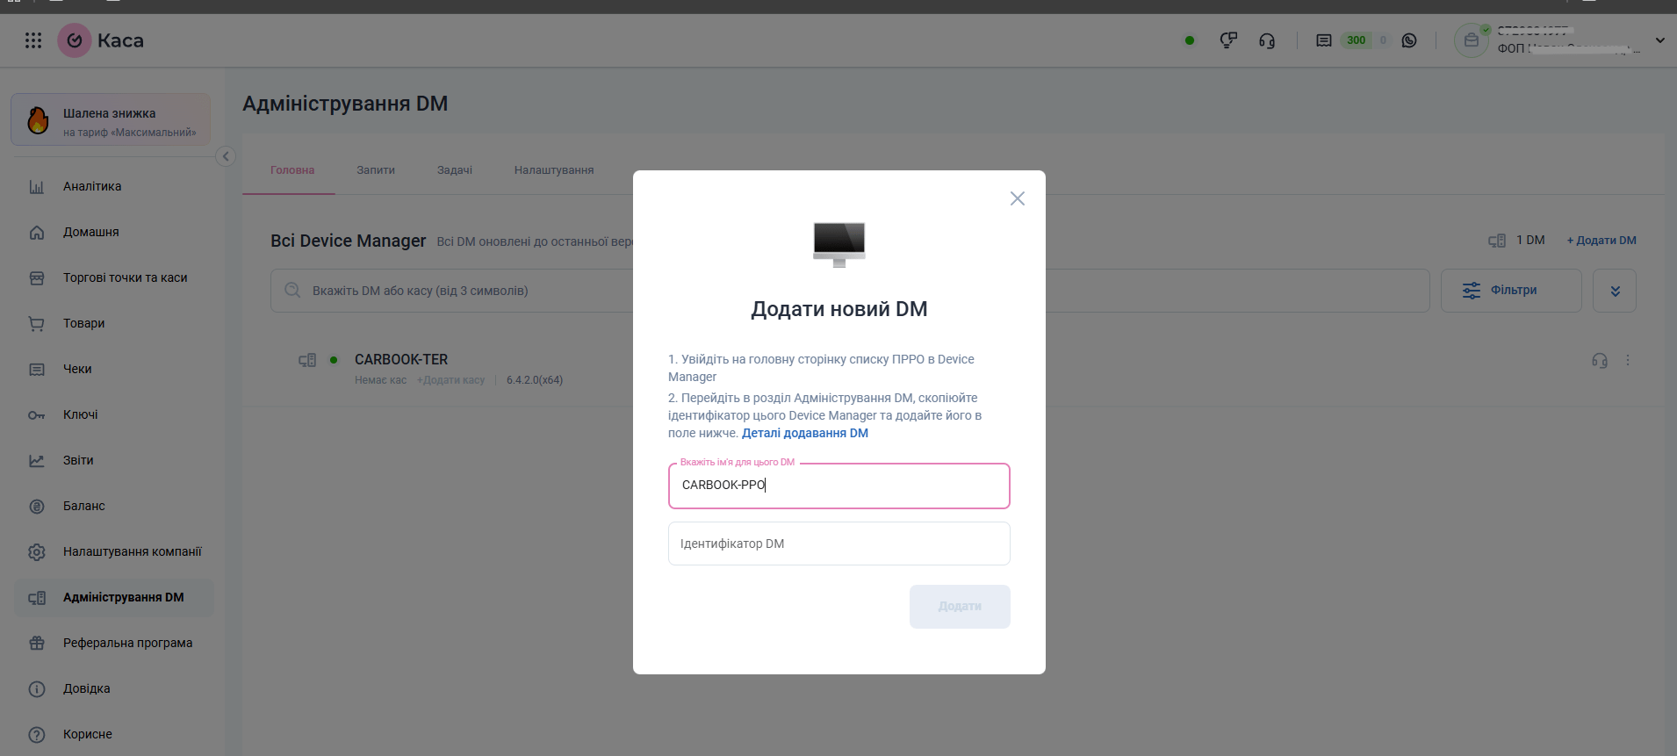Screen dimensions: 1677x756
Task: Focus the DM name field with CARBOOK-PPO
Action: [838, 486]
